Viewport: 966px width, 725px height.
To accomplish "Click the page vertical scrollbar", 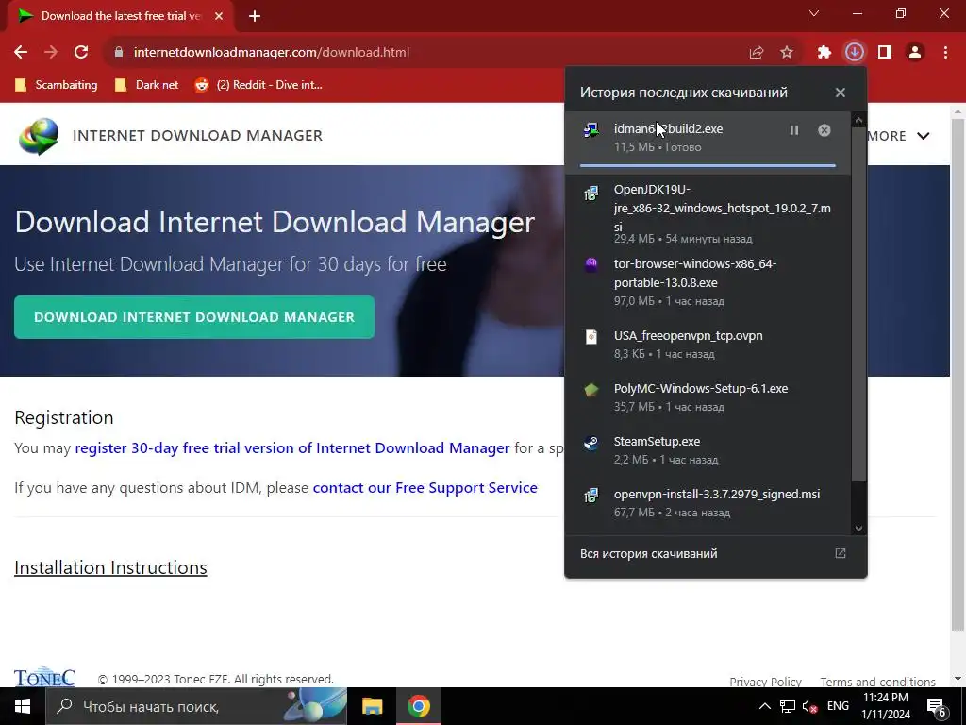I will (958, 374).
